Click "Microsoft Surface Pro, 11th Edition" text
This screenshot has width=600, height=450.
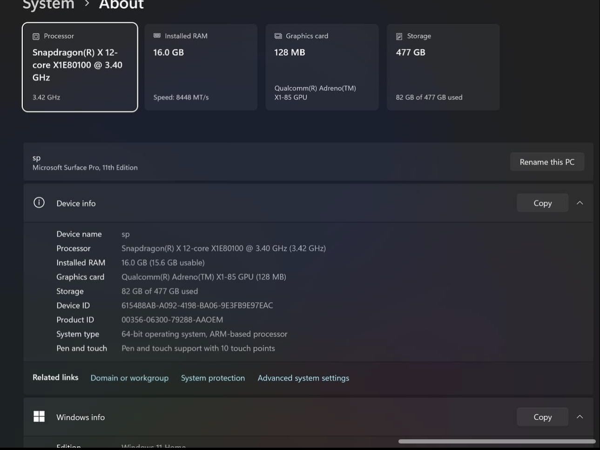tap(85, 168)
